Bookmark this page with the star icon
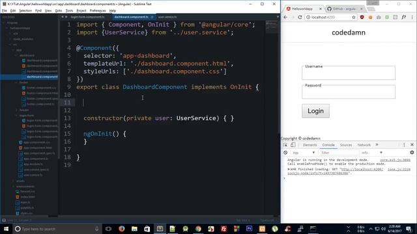 tap(353, 18)
